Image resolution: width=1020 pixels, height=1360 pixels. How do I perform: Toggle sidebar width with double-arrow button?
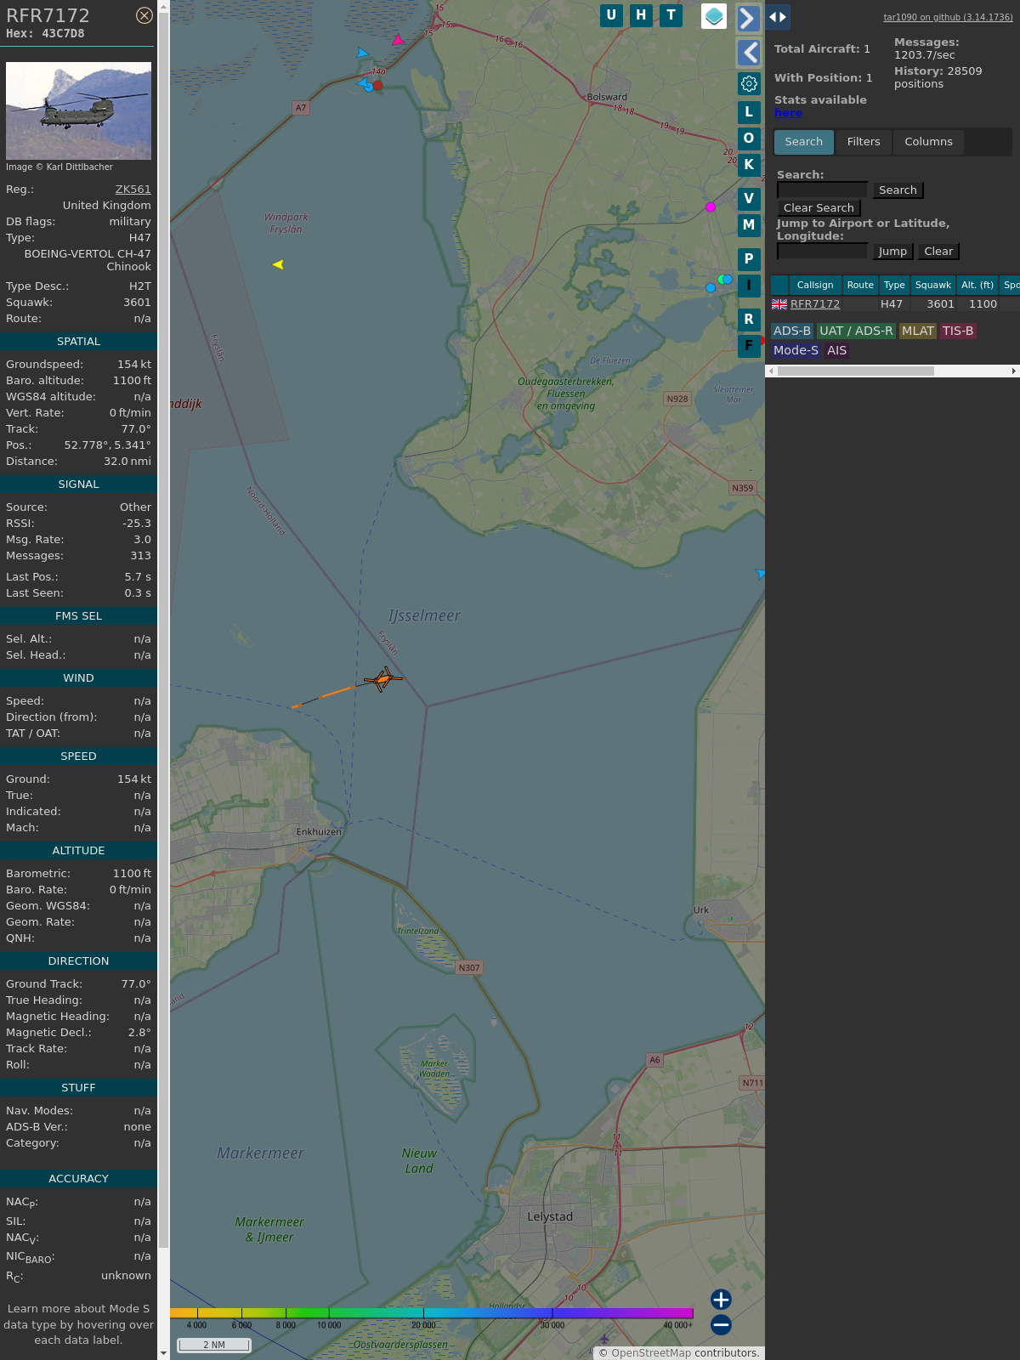tap(778, 17)
